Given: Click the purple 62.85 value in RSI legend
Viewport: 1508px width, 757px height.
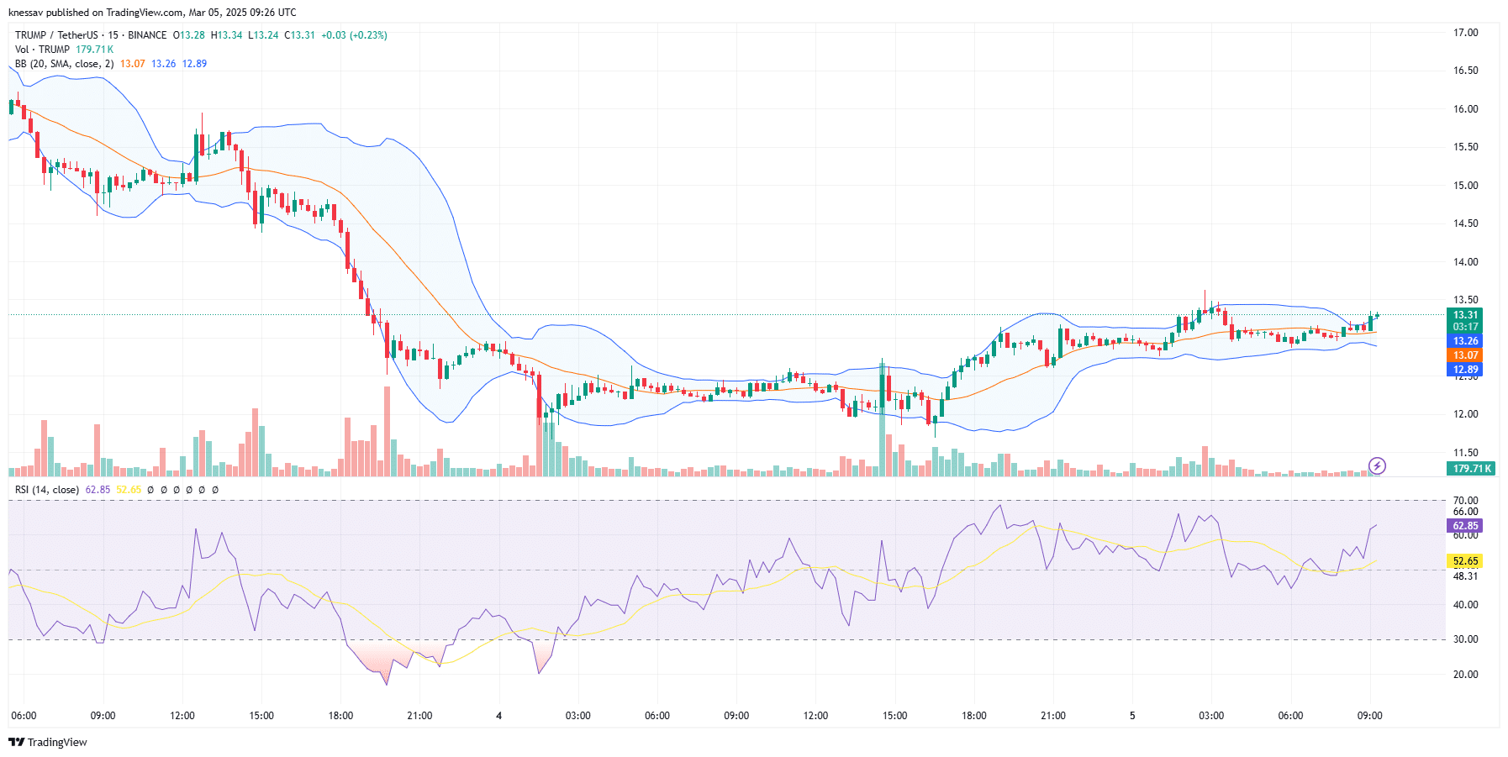Looking at the screenshot, I should tap(98, 490).
